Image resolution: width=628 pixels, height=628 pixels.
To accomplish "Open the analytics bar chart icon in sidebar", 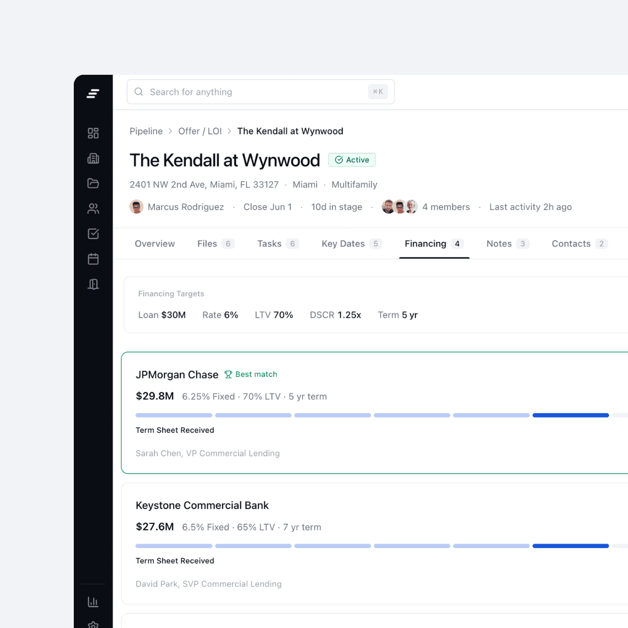I will coord(93,601).
